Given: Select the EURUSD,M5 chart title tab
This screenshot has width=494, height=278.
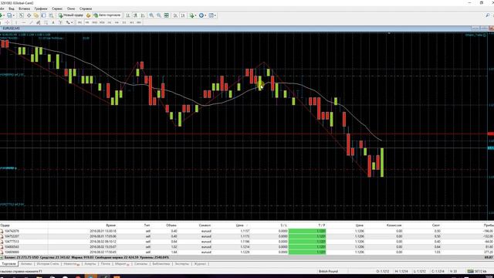Looking at the screenshot, I should coord(12,29).
